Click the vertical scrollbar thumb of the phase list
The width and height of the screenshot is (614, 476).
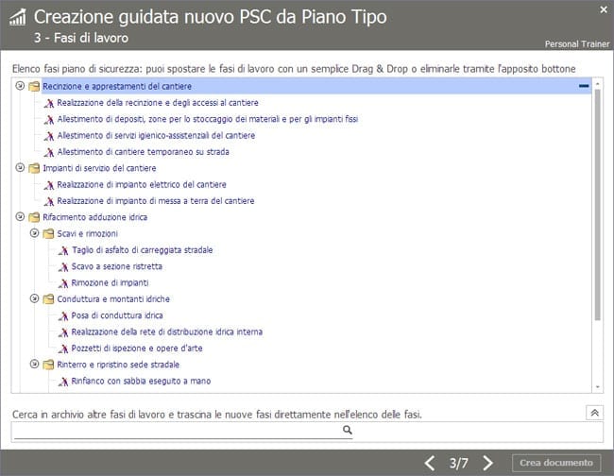point(597,205)
